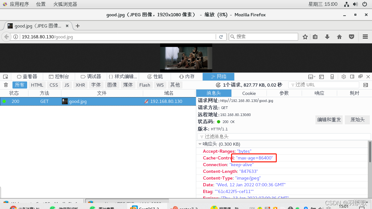Viewport: 372px width, 209px height.
Task: Open the 位置 places menu
Action: tap(41, 4)
